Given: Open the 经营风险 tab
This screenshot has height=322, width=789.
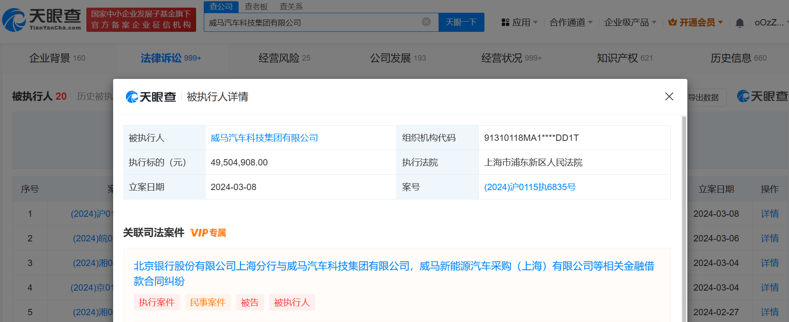Looking at the screenshot, I should pos(285,58).
